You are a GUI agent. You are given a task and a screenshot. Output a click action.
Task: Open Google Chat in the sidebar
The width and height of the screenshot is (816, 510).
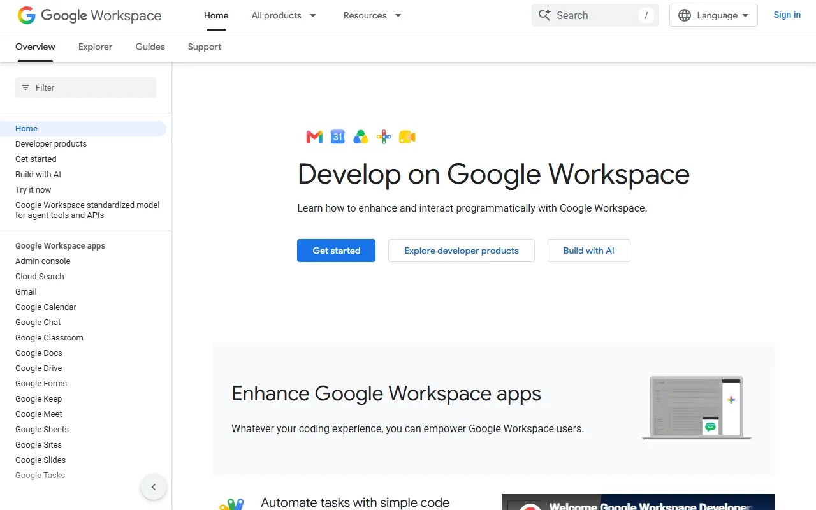coord(38,323)
